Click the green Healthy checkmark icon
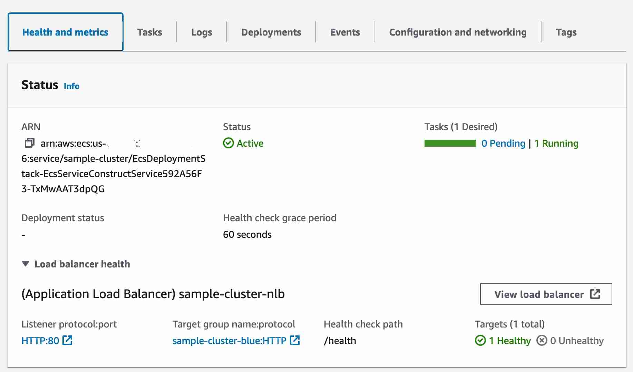The image size is (633, 372). 480,341
